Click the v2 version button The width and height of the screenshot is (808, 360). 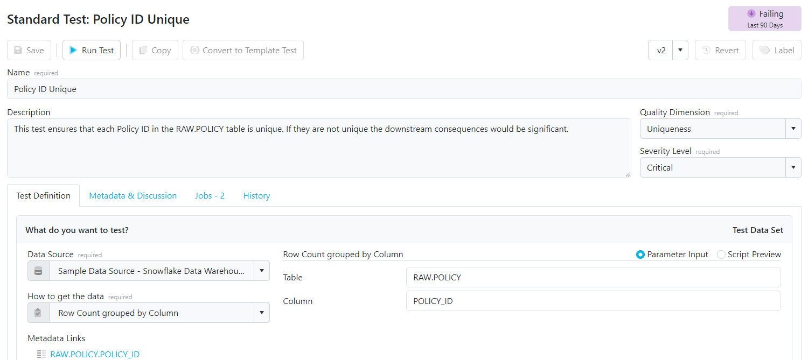click(x=661, y=50)
